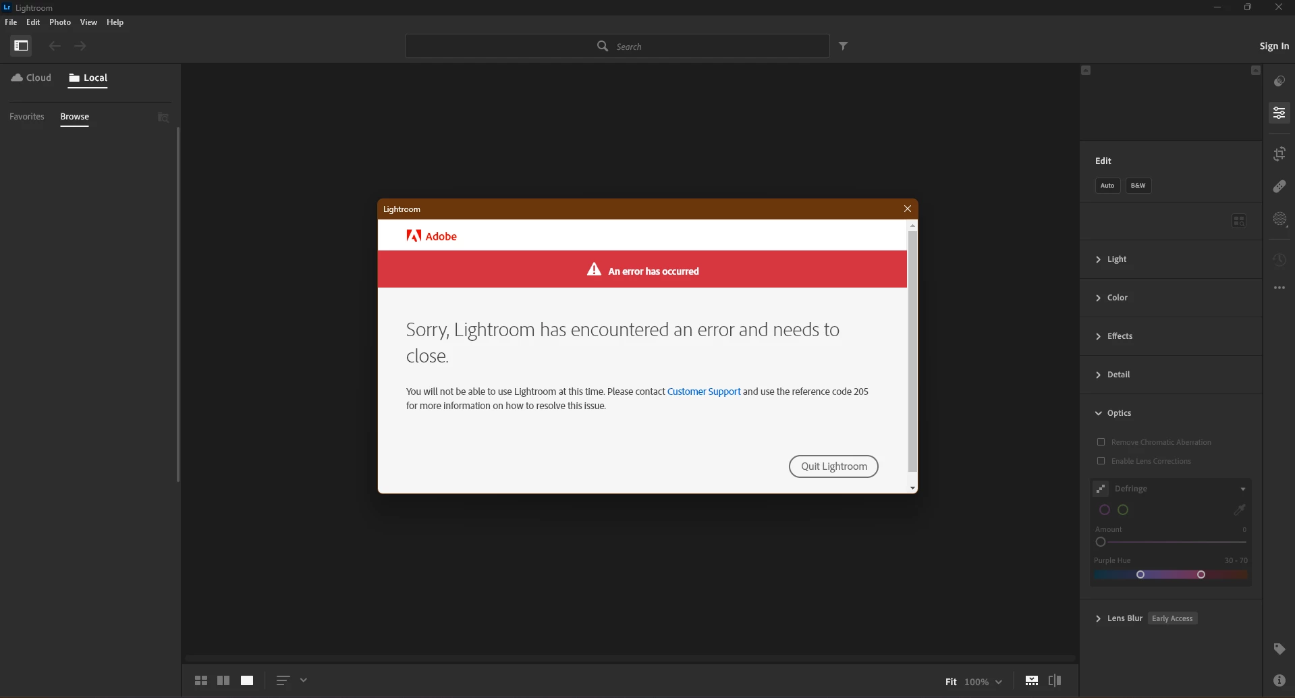
Task: Click the Defringe panel icon
Action: pos(1101,488)
